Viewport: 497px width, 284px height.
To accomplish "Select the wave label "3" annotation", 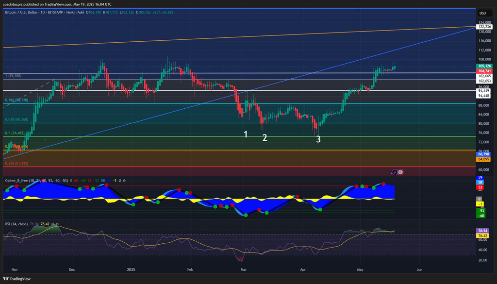I will (318, 139).
